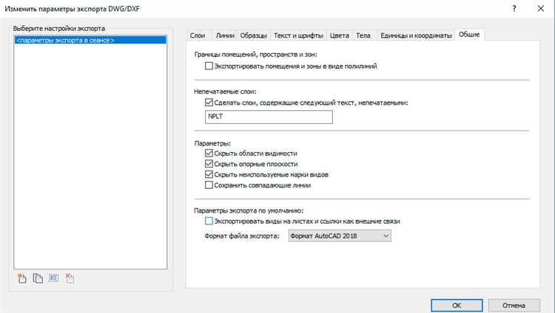Select the 'Общие' tab
Screen dimensions: 555x313
click(469, 35)
